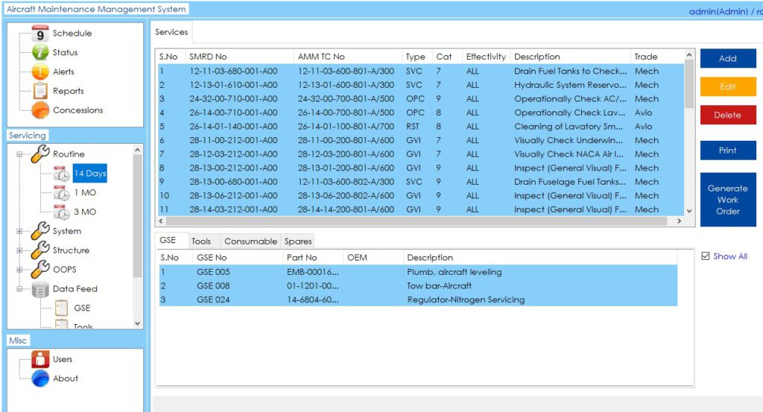The height and width of the screenshot is (412, 763).
Task: Click the Routine wrench icon
Action: [x=40, y=153]
